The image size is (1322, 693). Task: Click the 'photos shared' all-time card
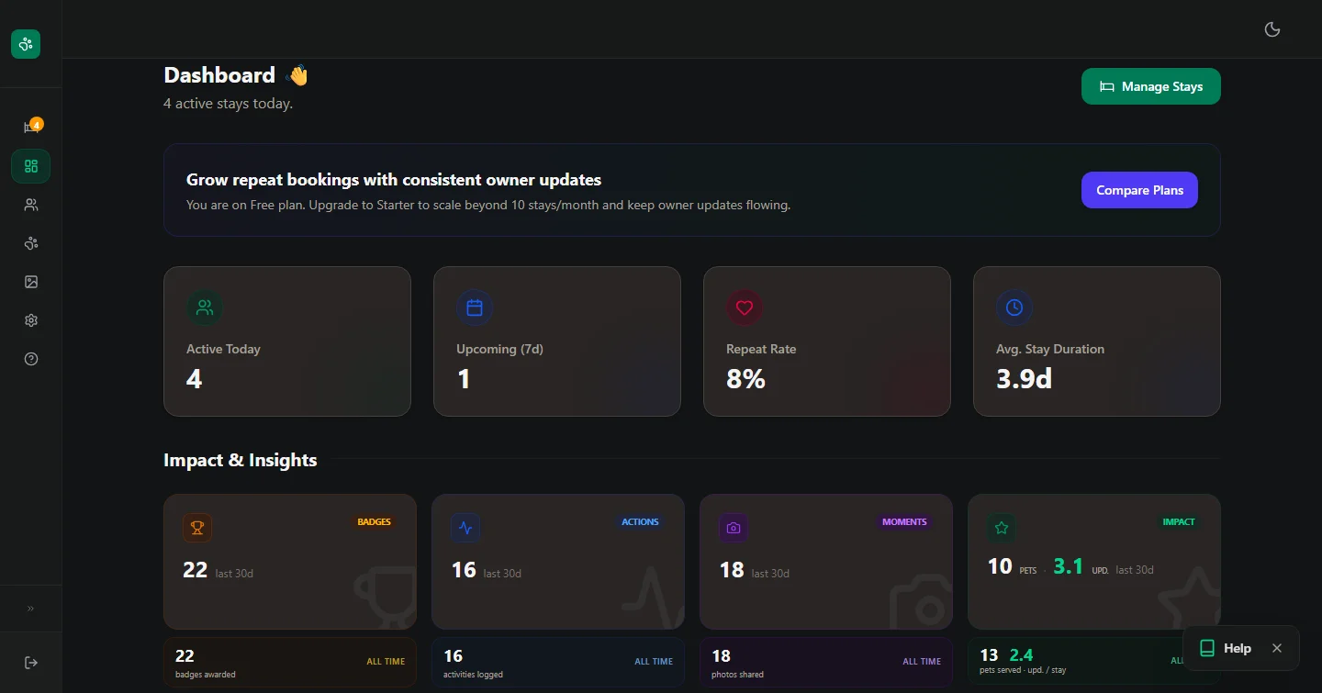pyautogui.click(x=826, y=663)
